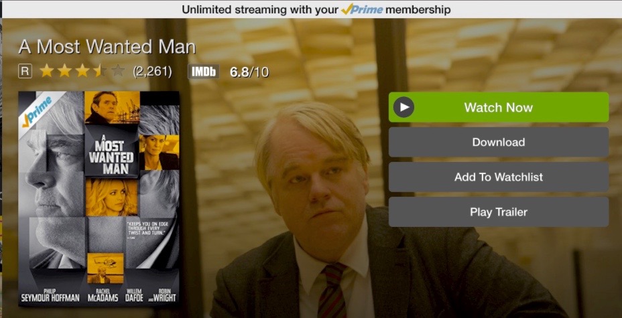Screen dimensions: 622x318
Task: Click the Play Trailer button
Action: pos(499,212)
